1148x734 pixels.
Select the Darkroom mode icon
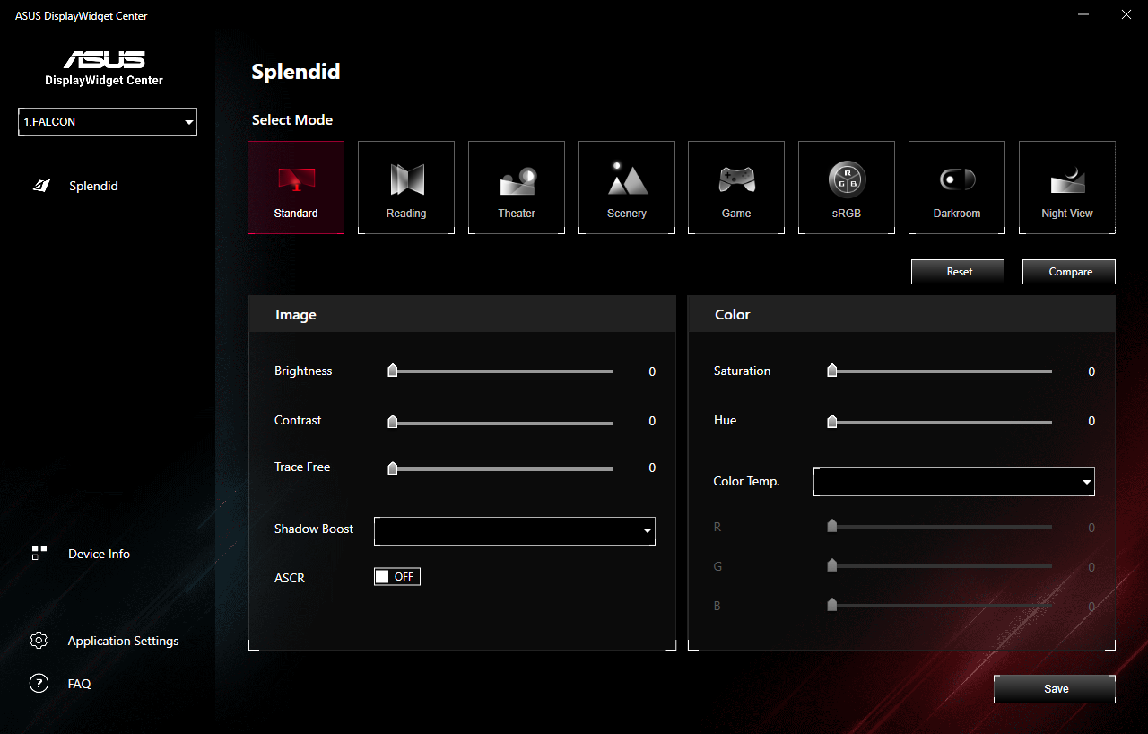[x=956, y=187]
